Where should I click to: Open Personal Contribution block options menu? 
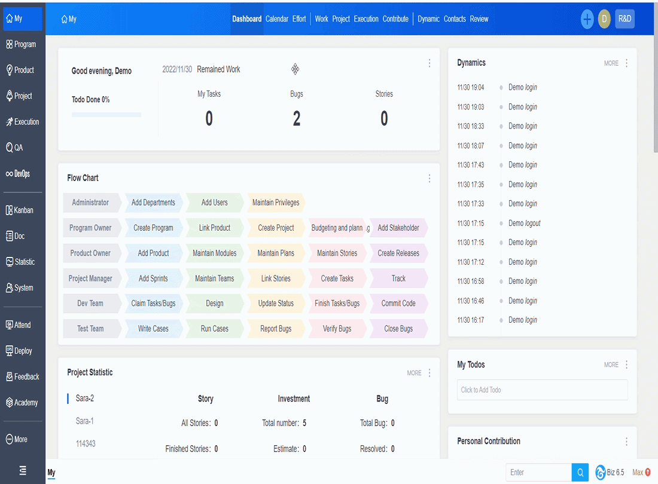[x=626, y=441]
